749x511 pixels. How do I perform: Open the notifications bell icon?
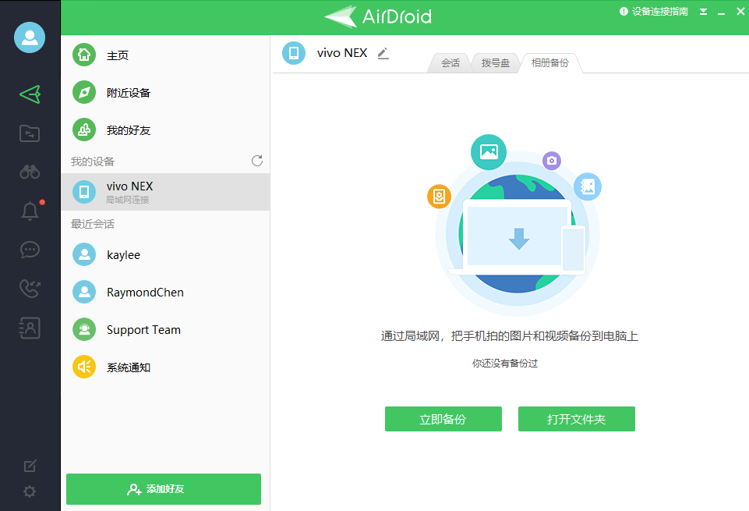coord(30,211)
